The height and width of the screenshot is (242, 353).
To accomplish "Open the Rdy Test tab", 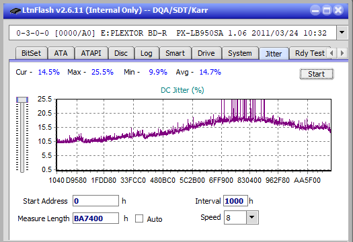I will click(309, 53).
